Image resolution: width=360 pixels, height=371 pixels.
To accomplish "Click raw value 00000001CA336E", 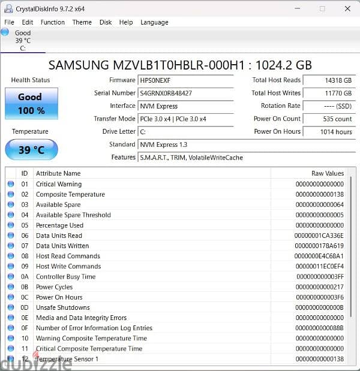I will coord(319,236).
